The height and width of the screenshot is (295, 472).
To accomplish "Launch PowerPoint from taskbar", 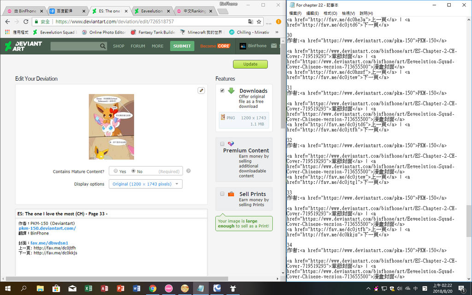I will click(120, 289).
